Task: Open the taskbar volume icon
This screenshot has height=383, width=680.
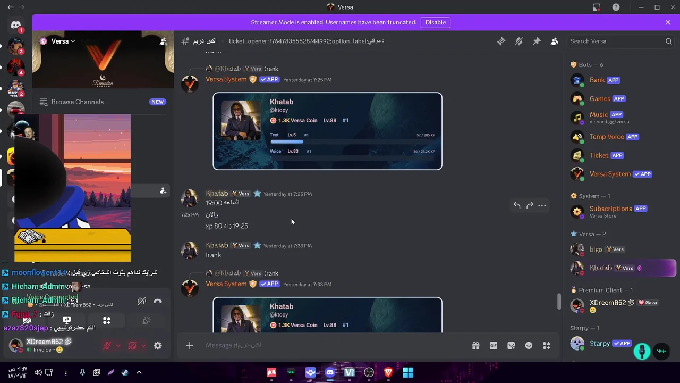Action: tap(38, 372)
